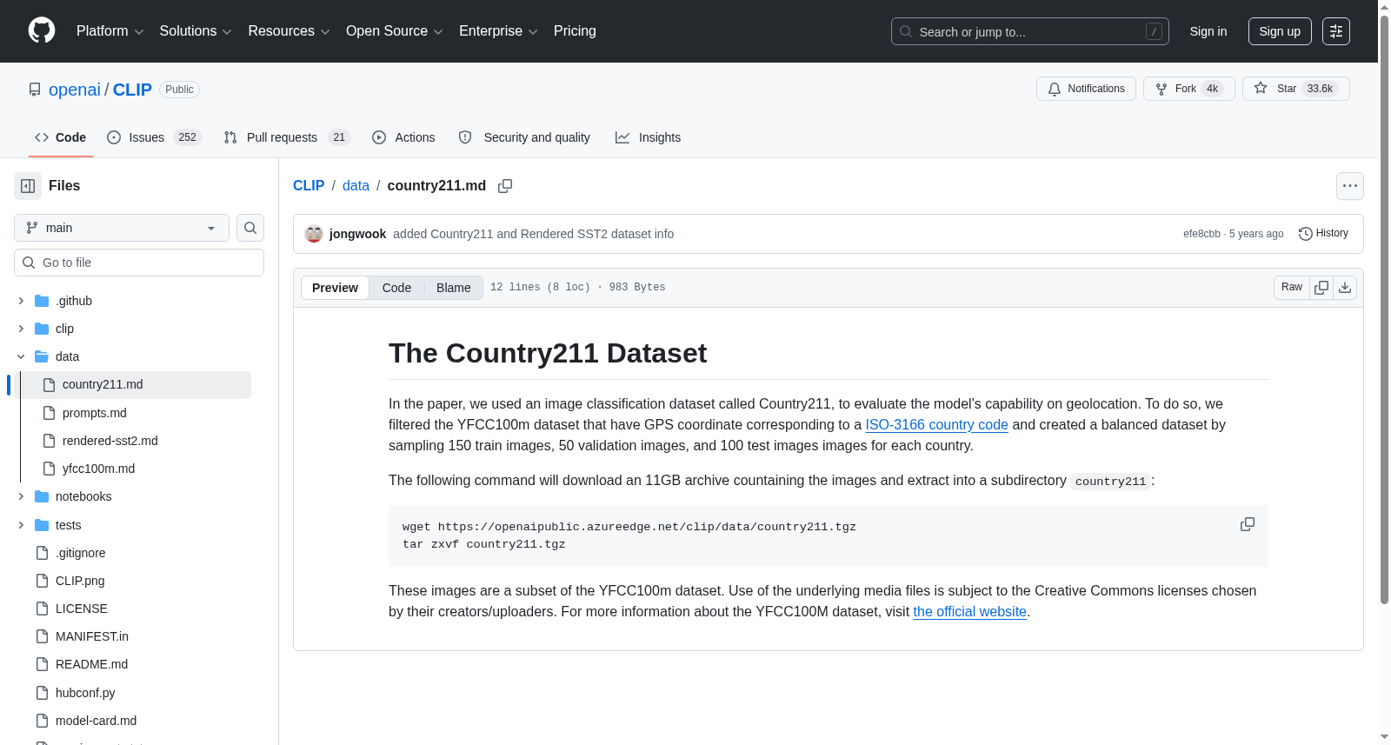Copy the wget code snippet

click(x=1248, y=524)
